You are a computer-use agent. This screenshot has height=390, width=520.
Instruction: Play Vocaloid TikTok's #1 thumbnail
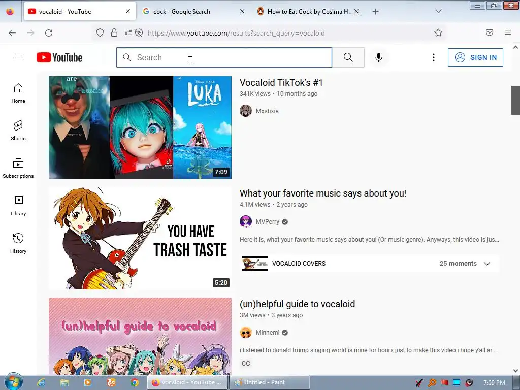click(140, 127)
